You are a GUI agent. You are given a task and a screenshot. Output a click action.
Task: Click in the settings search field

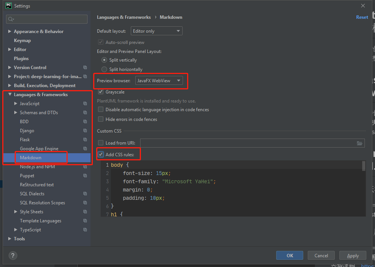(47, 19)
